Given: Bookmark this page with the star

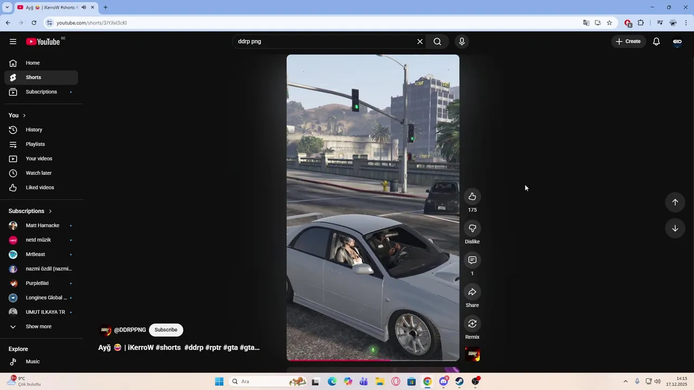Looking at the screenshot, I should pyautogui.click(x=609, y=23).
